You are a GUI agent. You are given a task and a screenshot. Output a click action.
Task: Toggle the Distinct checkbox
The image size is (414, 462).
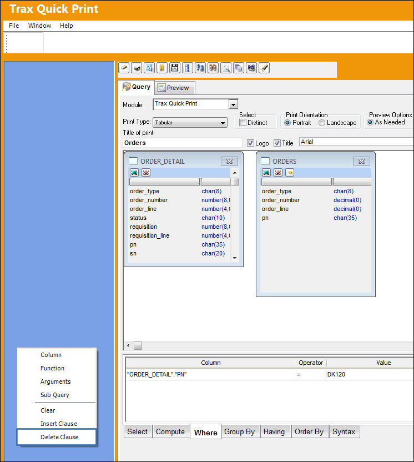(243, 123)
